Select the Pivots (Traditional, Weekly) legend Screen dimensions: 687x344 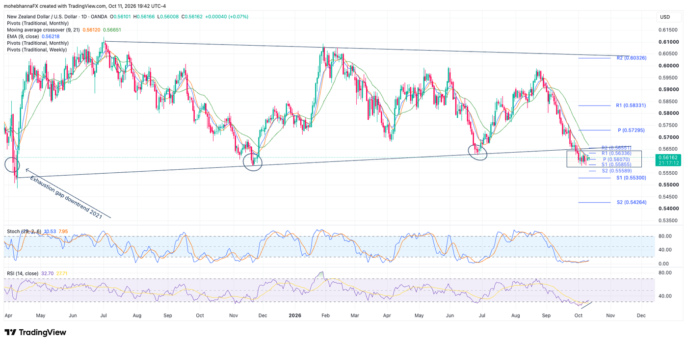(x=38, y=50)
